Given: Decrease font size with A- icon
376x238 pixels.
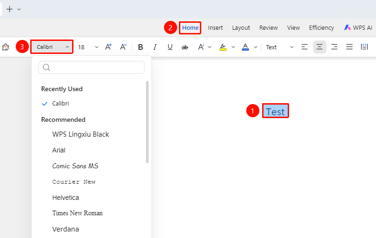Looking at the screenshot, I should (x=123, y=47).
